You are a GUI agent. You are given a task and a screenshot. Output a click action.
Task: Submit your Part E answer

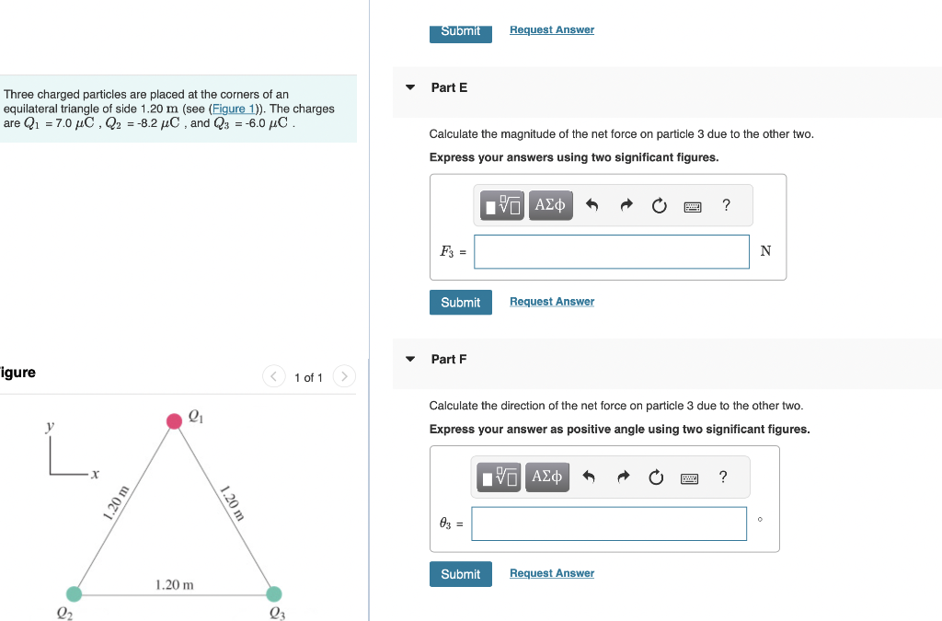tap(460, 302)
